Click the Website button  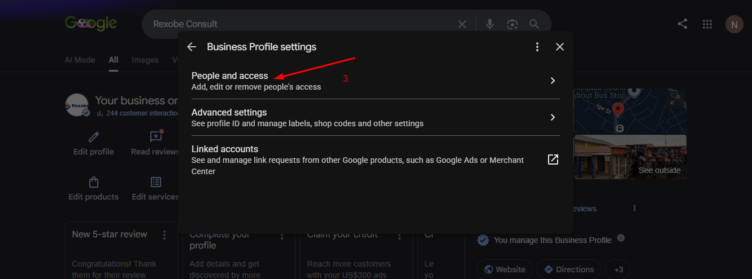[x=505, y=269]
